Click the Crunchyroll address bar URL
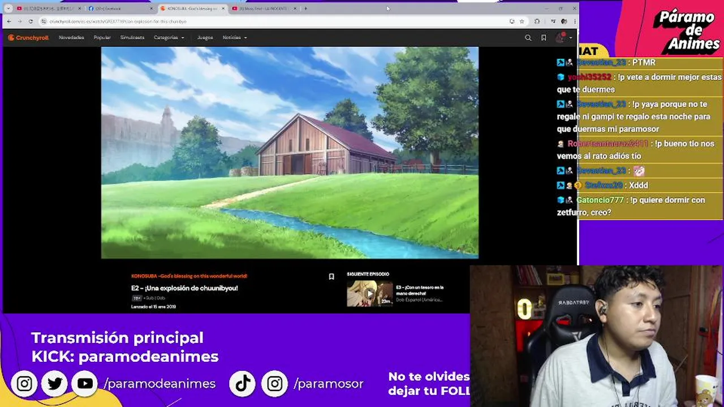The width and height of the screenshot is (724, 407). coord(118,21)
